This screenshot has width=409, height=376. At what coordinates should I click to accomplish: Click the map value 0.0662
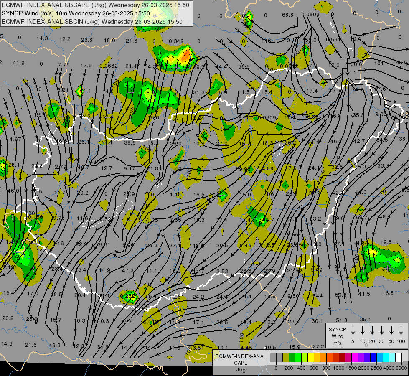coord(109,66)
